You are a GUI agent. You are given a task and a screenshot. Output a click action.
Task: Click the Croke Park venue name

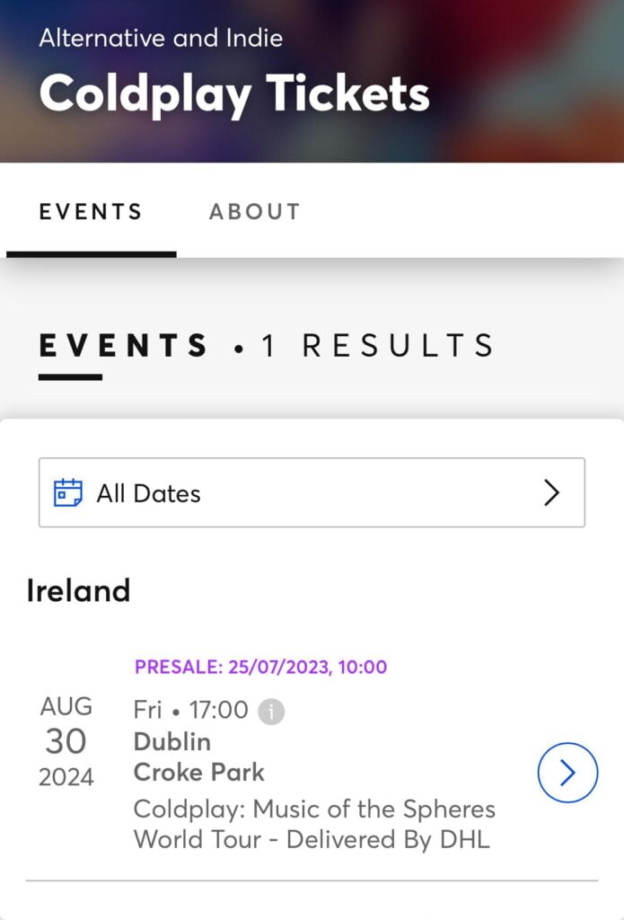click(x=199, y=773)
